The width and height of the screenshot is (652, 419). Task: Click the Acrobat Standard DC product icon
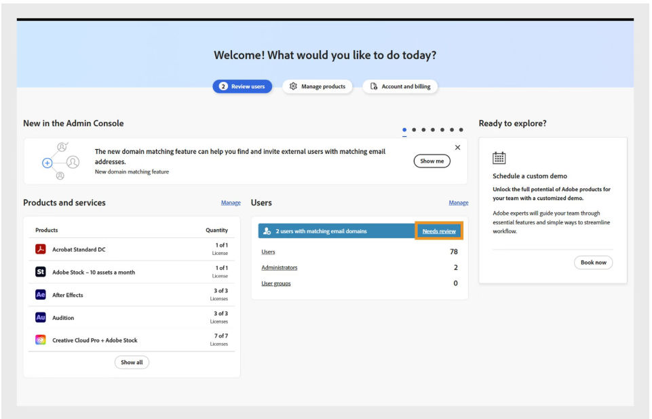coord(40,249)
